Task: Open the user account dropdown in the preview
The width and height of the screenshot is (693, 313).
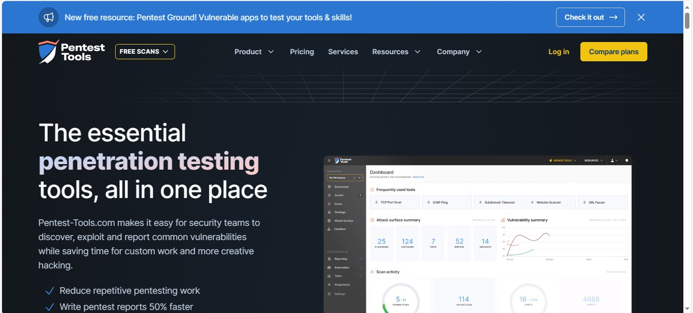Action: (x=614, y=161)
